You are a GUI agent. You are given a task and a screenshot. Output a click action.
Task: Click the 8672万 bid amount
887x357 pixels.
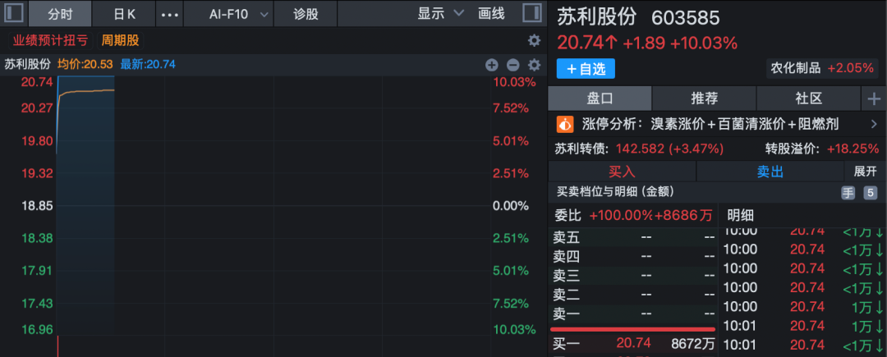693,343
